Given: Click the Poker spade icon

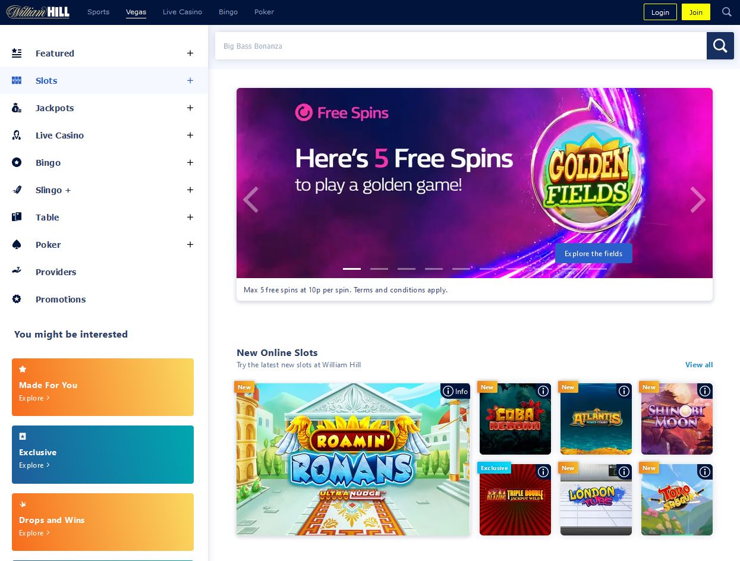Looking at the screenshot, I should coord(17,245).
